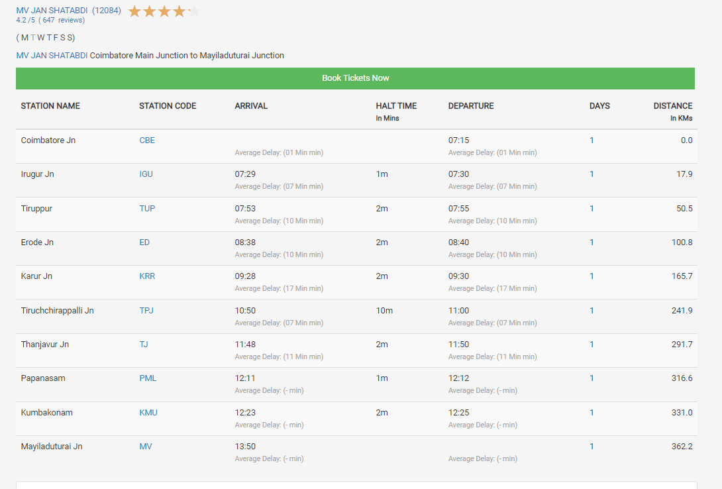Click the 12:12 departure time for Papanasam
The width and height of the screenshot is (722, 489).
[458, 378]
